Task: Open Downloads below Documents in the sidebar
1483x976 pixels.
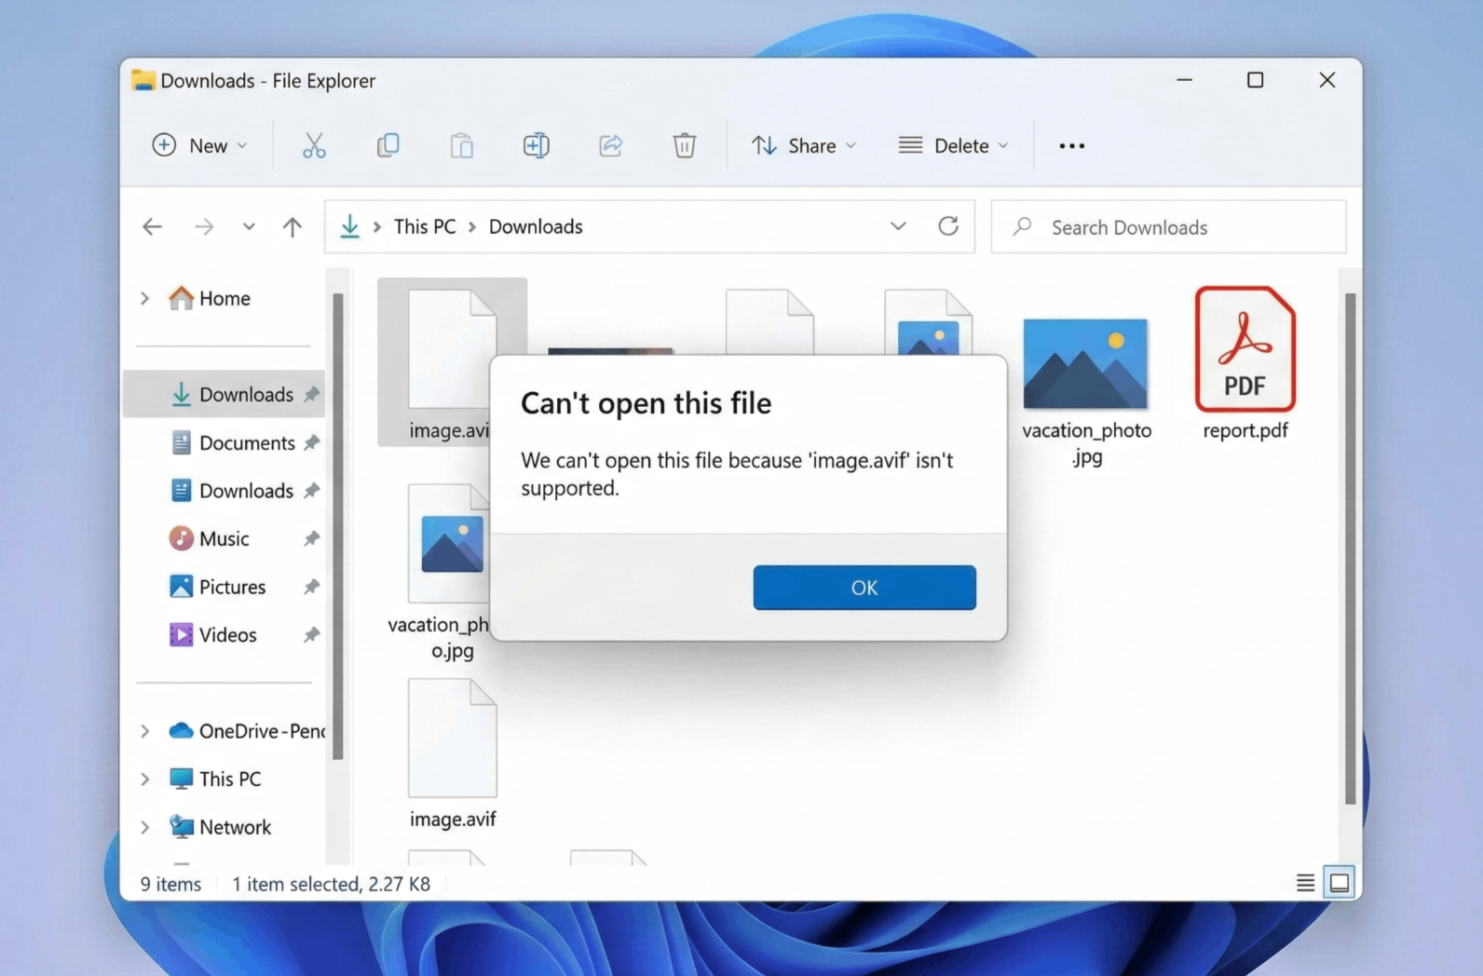Action: [x=233, y=491]
